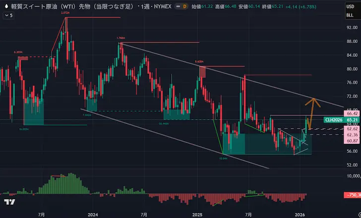
Task: Click the 1週 interval label
Action: coord(145,6)
